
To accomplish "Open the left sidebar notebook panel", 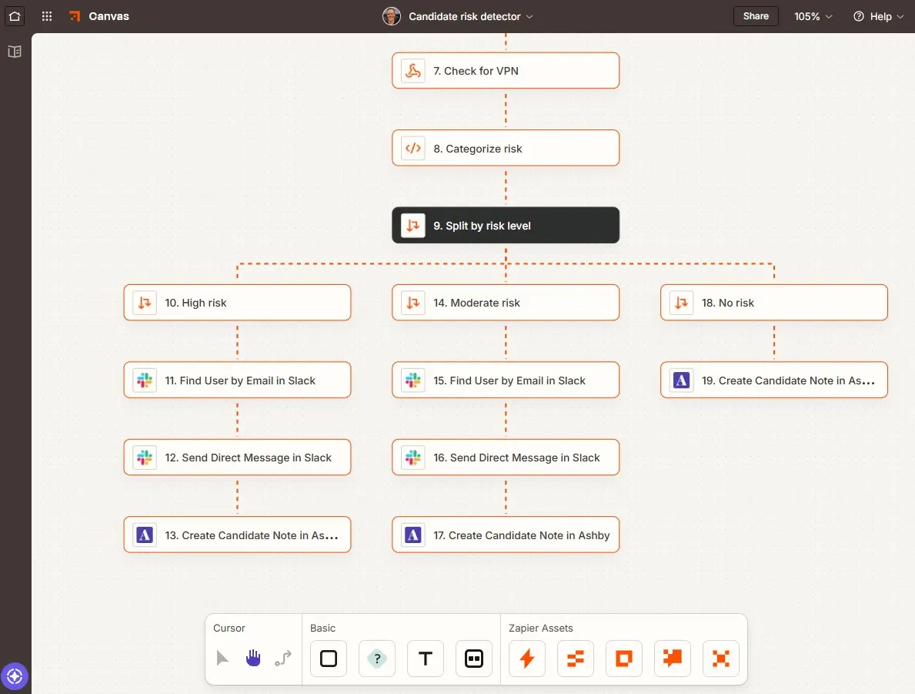I will click(x=14, y=52).
